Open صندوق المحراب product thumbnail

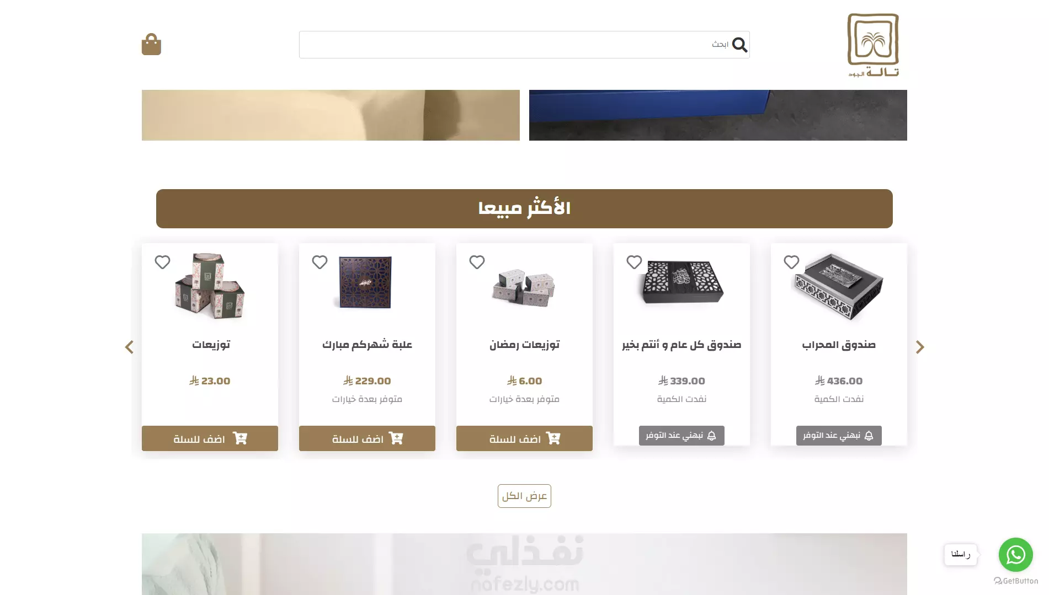tap(839, 286)
